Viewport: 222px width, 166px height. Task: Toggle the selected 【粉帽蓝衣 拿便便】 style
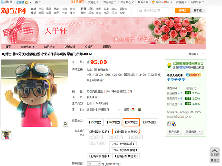126,132
